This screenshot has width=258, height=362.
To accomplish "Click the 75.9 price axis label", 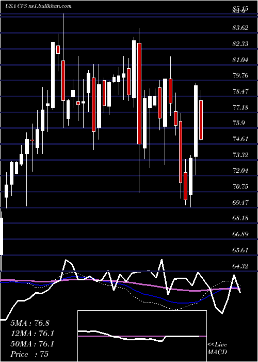I will click(x=239, y=123).
